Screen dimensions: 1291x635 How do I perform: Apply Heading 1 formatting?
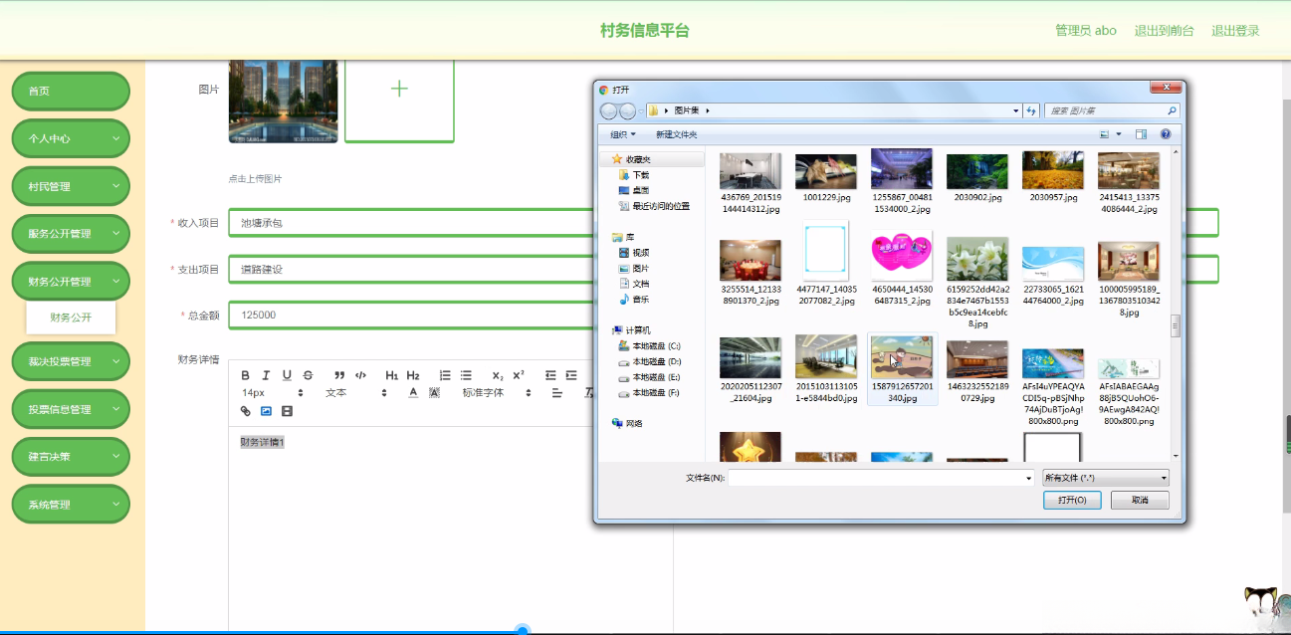coord(391,375)
